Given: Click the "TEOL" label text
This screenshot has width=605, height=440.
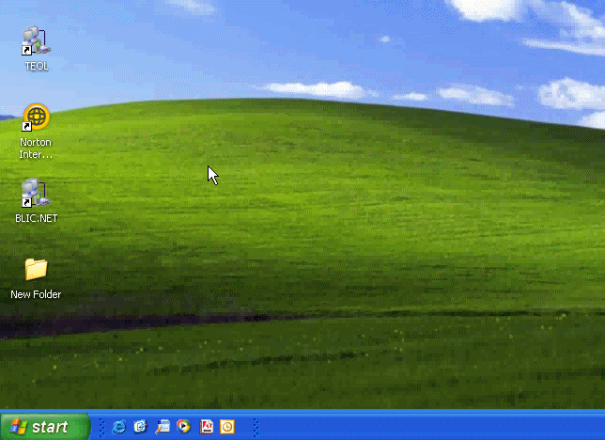Looking at the screenshot, I should click(x=36, y=67).
